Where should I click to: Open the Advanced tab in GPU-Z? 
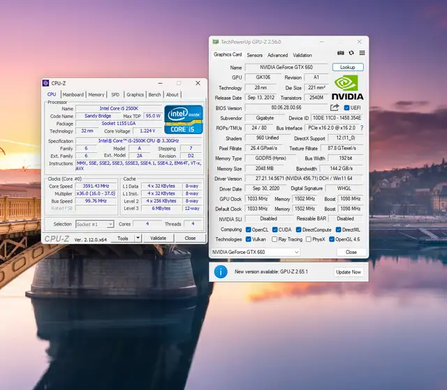277,55
